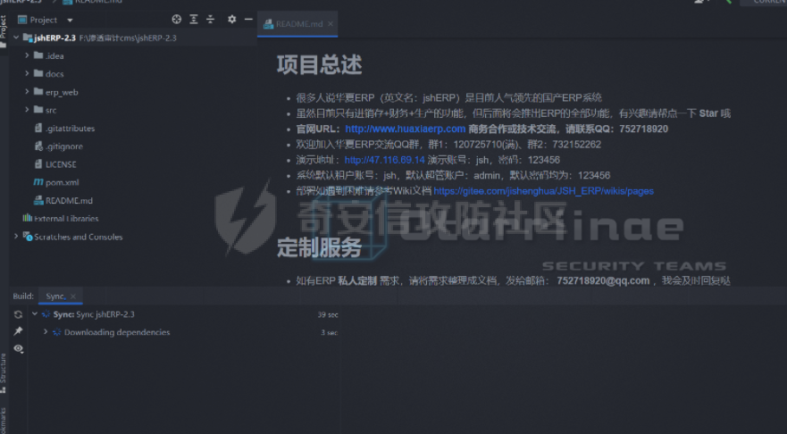
Task: Click the Build: panel label
Action: click(23, 296)
